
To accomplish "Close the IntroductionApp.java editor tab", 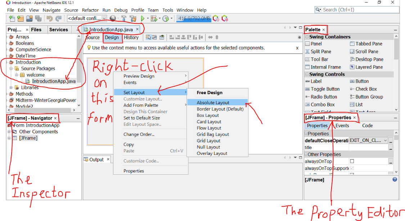I will (138, 29).
